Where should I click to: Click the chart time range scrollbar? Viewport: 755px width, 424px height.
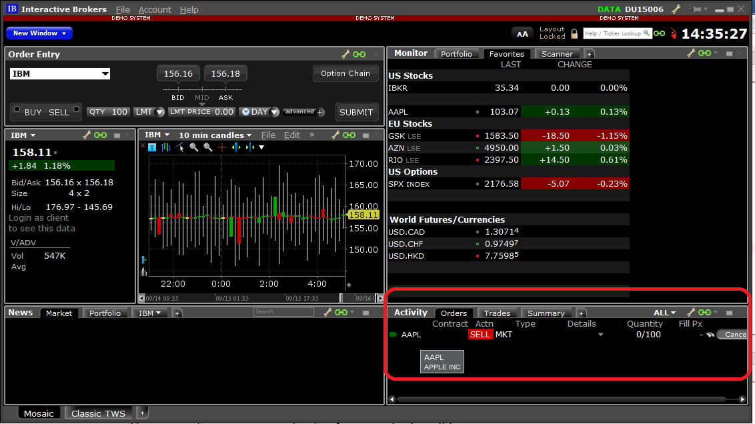(261, 298)
